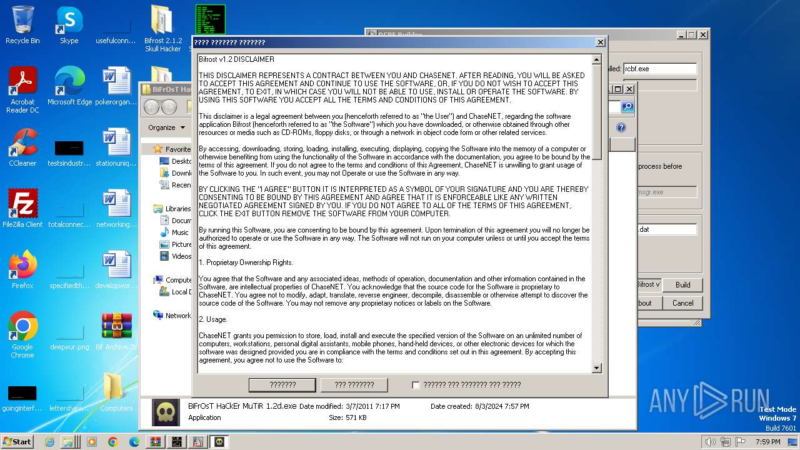The width and height of the screenshot is (800, 450).
Task: Launch Acrobat Reader DC from the desktop
Action: click(22, 90)
